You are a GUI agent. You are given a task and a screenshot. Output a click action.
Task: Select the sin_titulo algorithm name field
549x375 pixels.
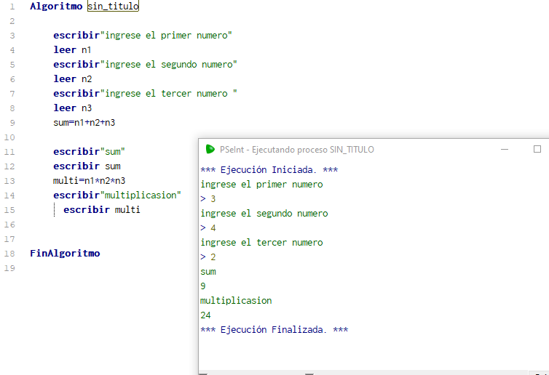[112, 7]
